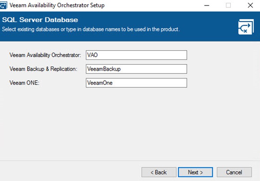
Task: Click the VeeamBackup text inside its field
Action: [x=104, y=69]
